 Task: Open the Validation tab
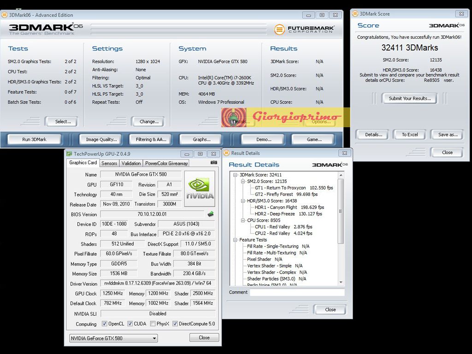pos(131,163)
